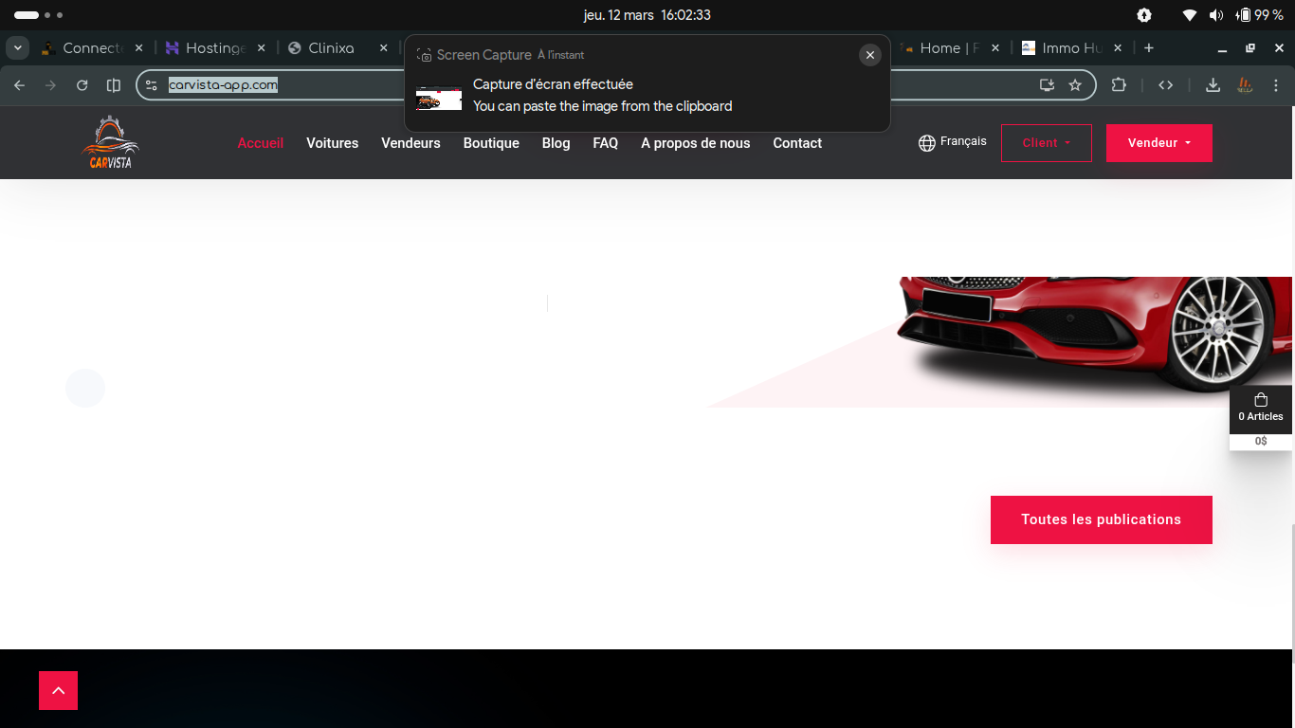Dismiss the Screen Capture notification
This screenshot has width=1295, height=728.
click(x=869, y=55)
